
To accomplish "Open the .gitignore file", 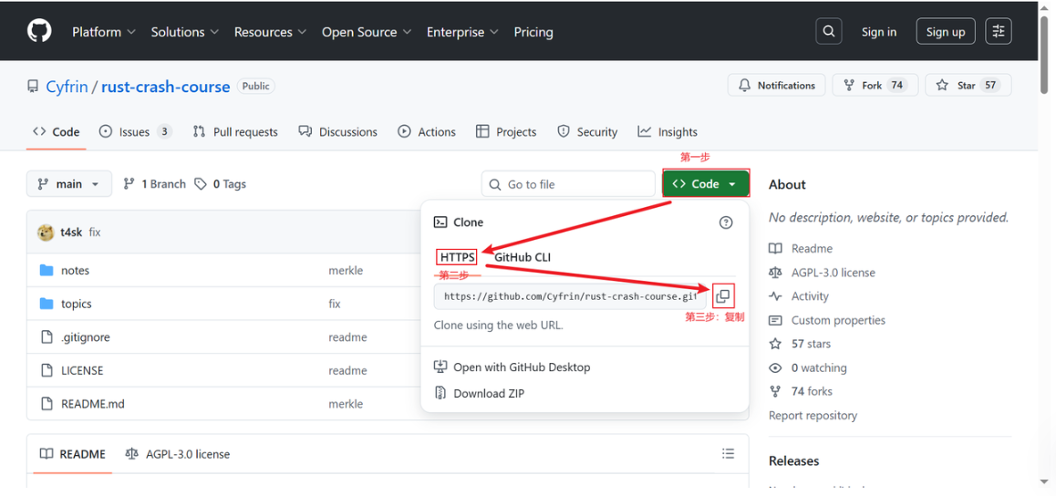I will click(x=85, y=337).
